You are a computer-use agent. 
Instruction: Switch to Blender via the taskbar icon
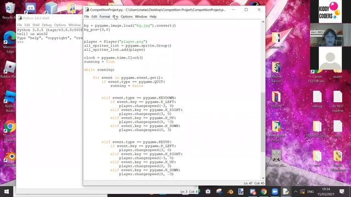coord(230,192)
